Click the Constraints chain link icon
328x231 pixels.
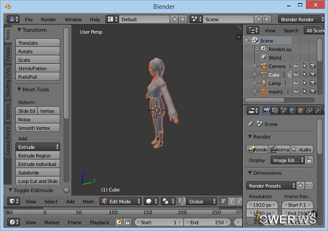pos(309,110)
